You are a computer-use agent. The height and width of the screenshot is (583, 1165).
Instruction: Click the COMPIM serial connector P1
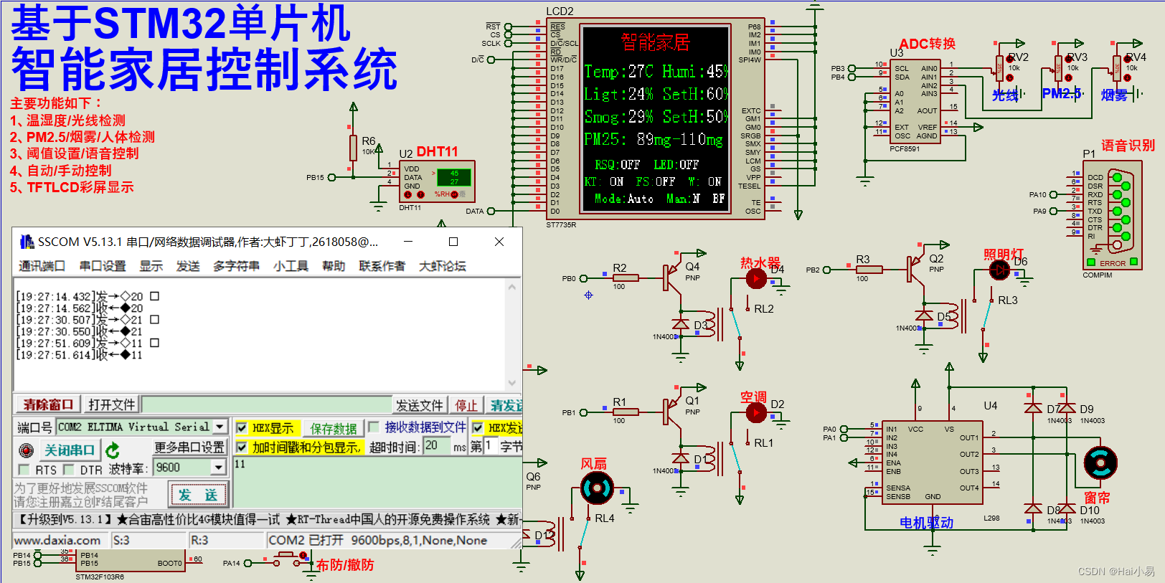tap(1112, 214)
